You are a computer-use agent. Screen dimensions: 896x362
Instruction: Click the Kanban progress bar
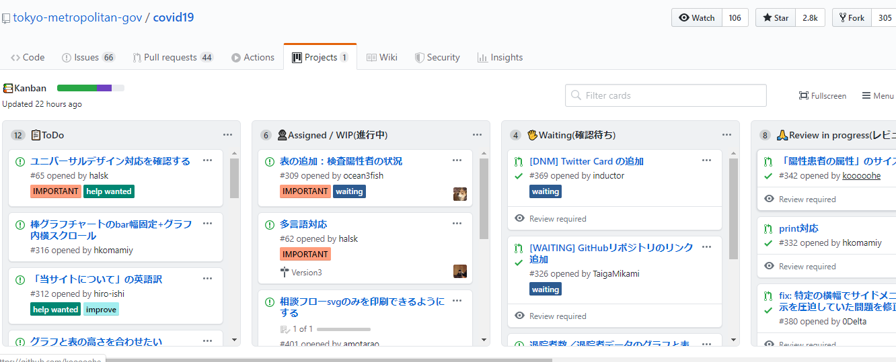[91, 88]
